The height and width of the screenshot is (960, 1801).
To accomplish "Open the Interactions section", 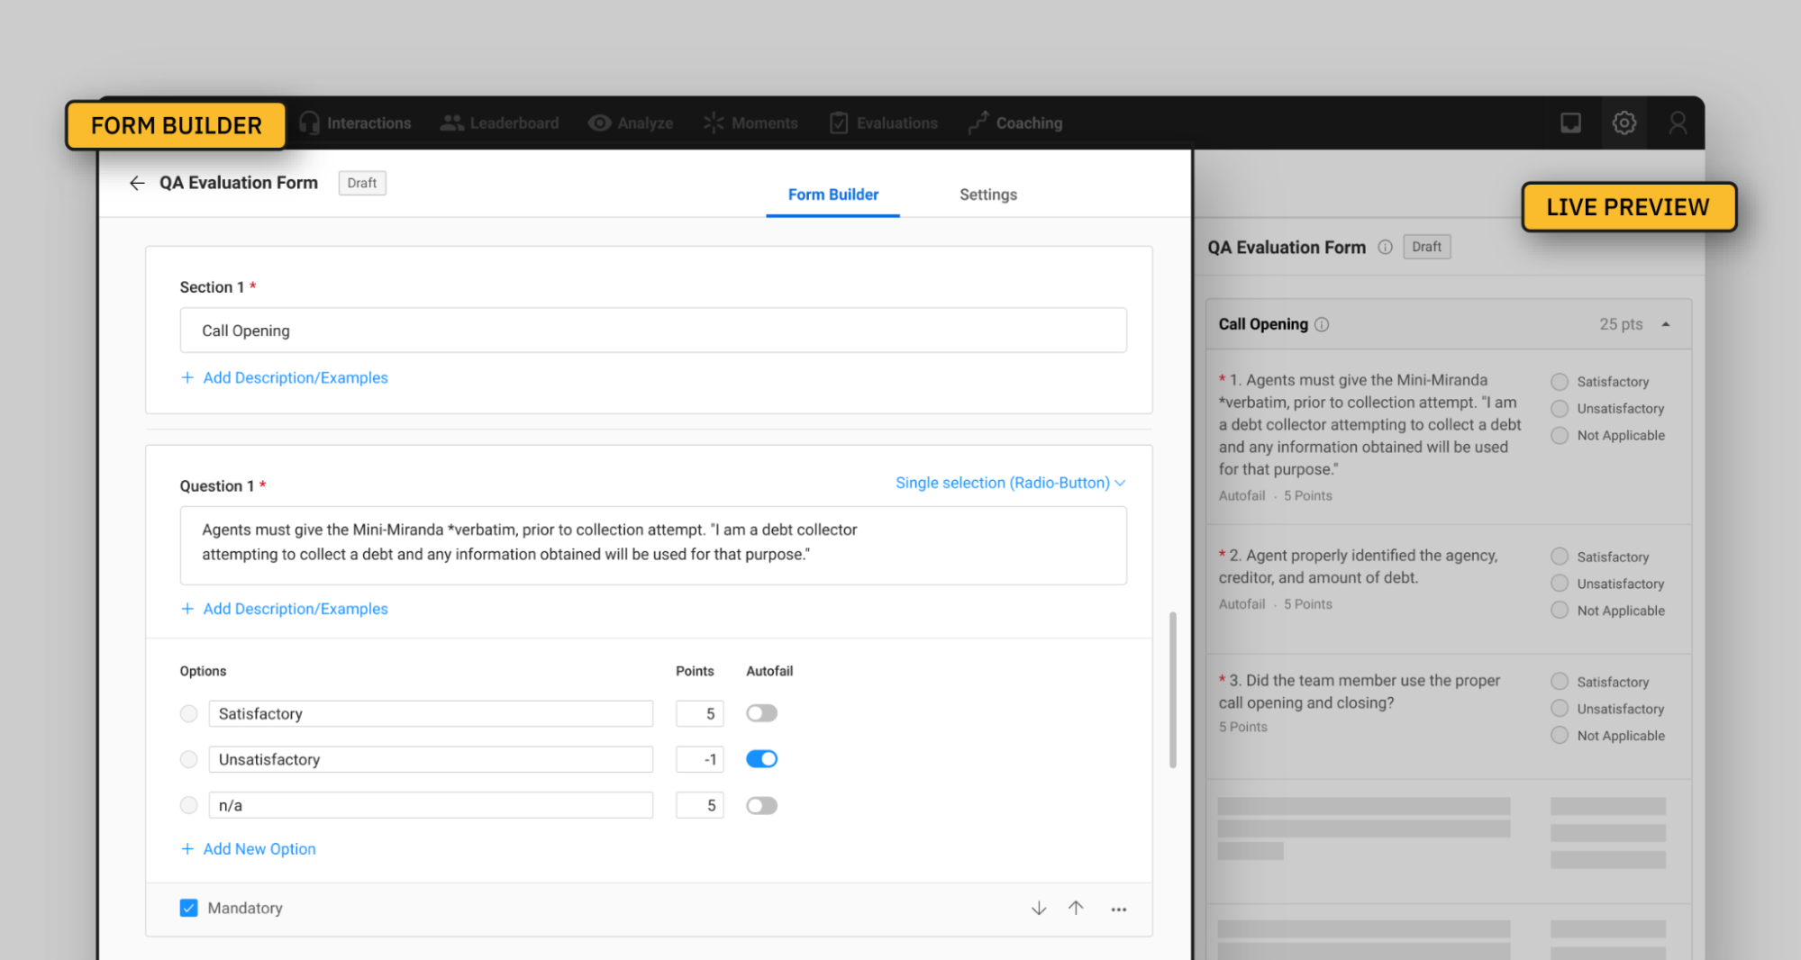I will coord(356,123).
